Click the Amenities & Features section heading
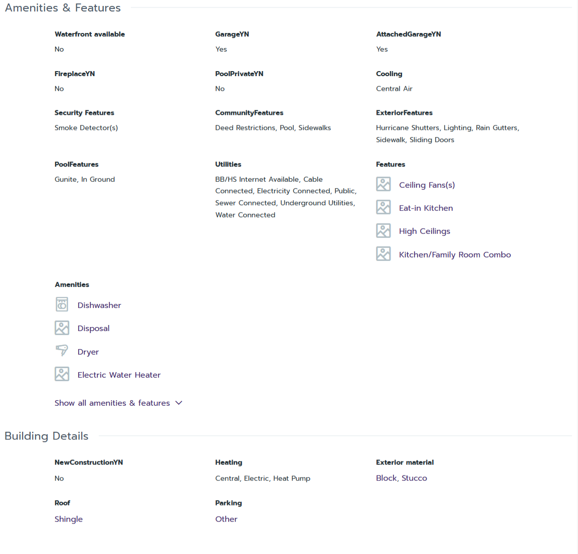Screen dimensions: 578x554 tap(63, 8)
